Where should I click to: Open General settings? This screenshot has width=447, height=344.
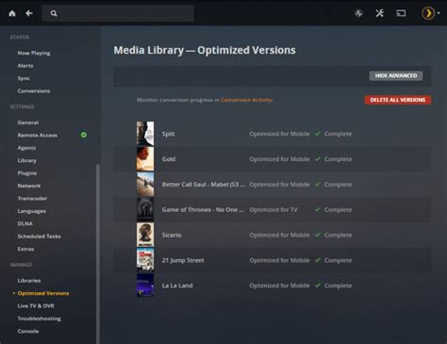coord(28,123)
